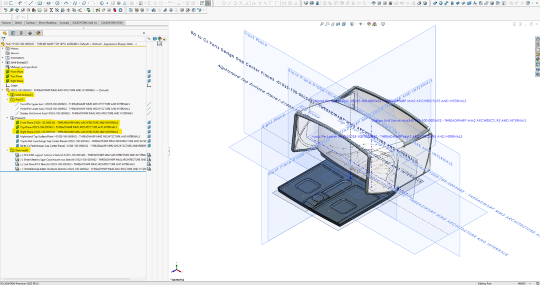This screenshot has height=285, width=540.
Task: Collapse the Axes(3) folder
Action: tap(7, 99)
